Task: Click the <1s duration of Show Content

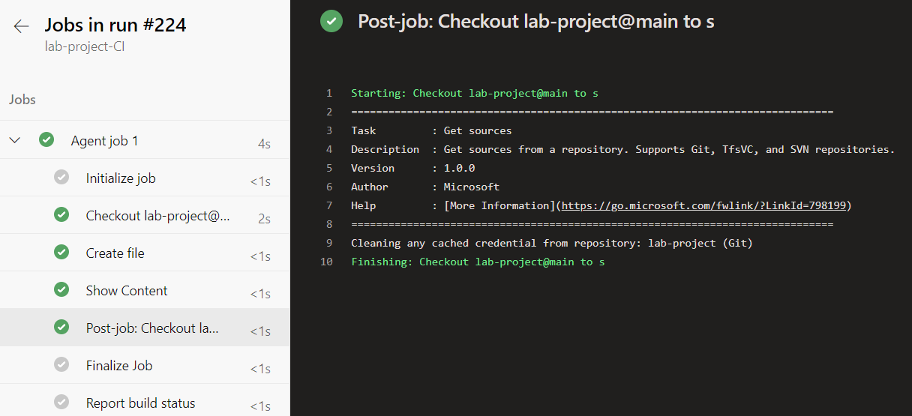Action: click(260, 294)
